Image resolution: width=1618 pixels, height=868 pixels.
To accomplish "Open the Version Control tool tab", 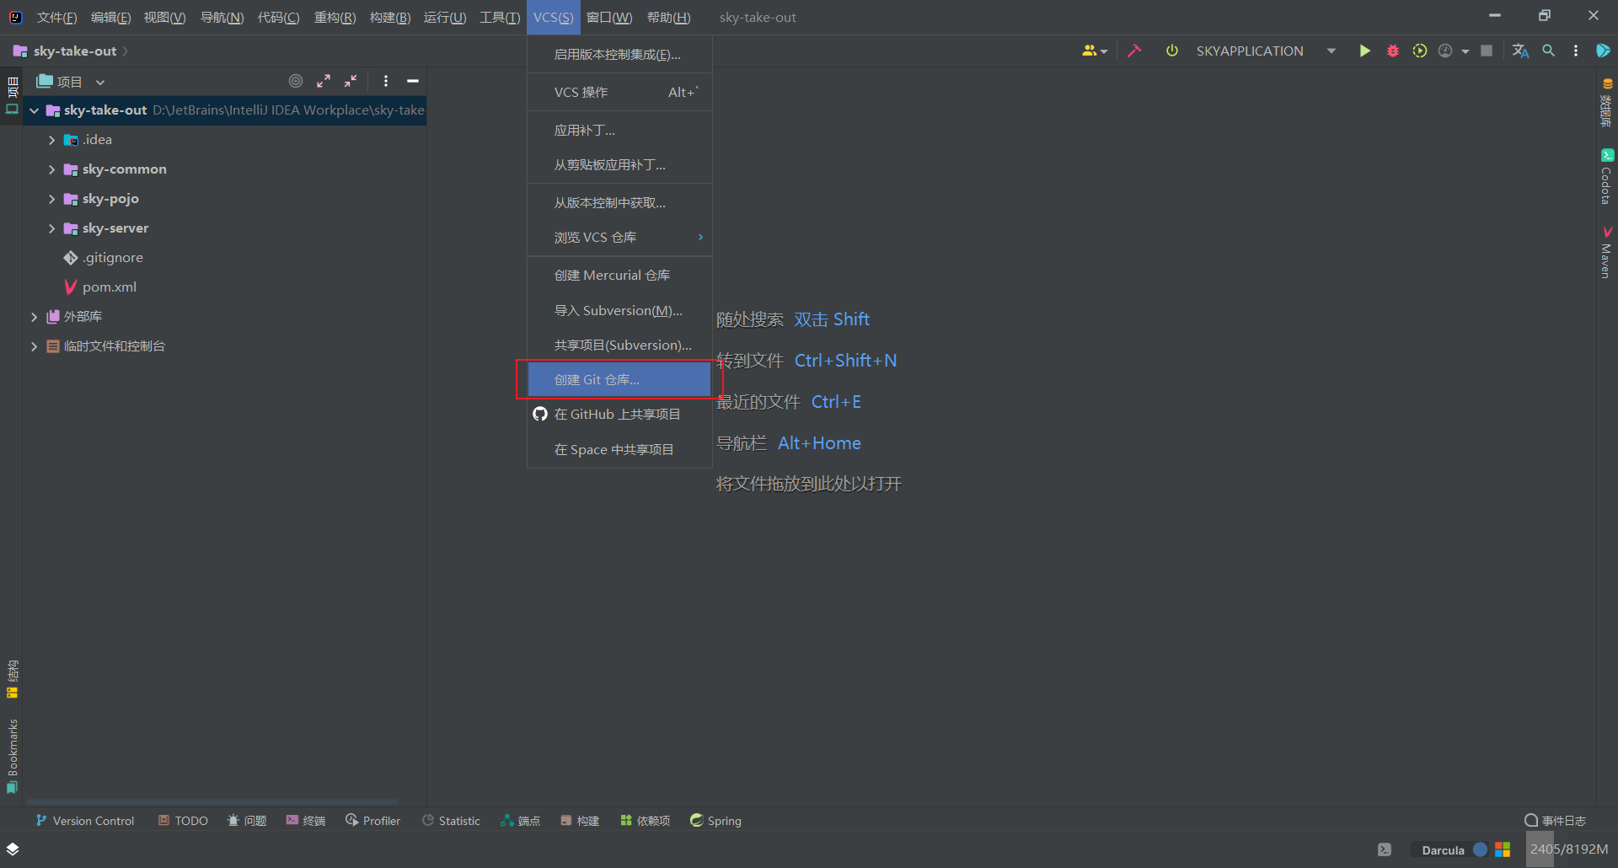I will click(85, 821).
